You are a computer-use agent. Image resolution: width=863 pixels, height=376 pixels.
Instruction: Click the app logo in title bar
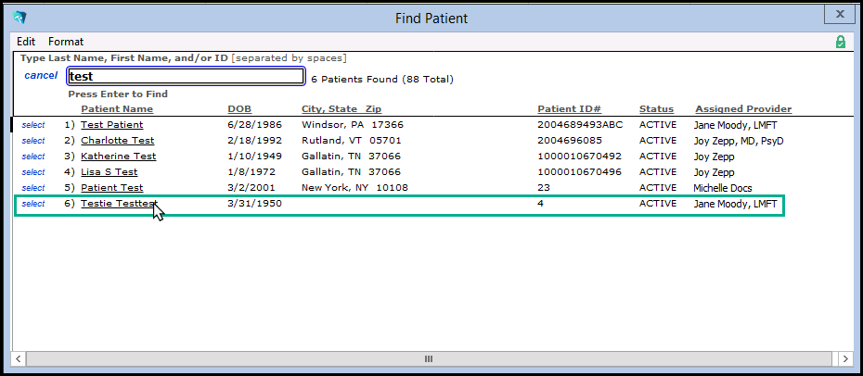[x=20, y=17]
